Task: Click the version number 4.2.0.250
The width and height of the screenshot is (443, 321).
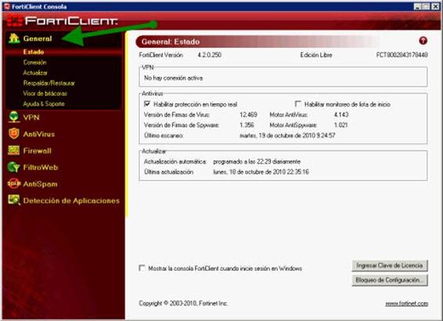Action: click(209, 55)
